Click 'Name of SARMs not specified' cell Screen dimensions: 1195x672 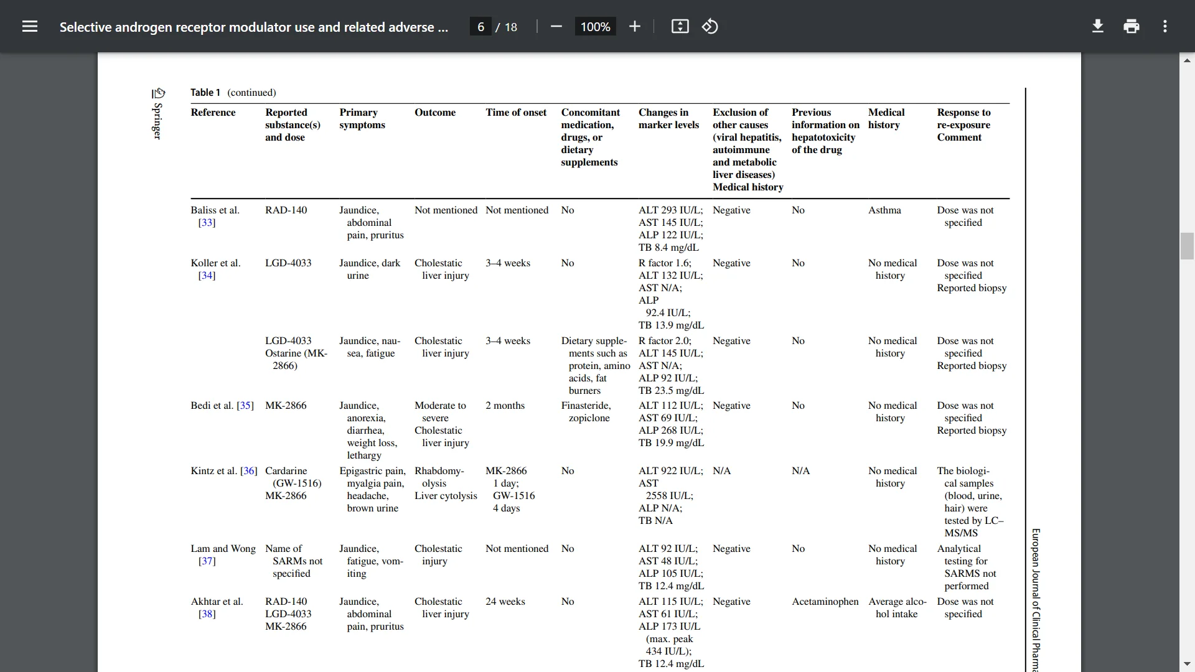(294, 561)
